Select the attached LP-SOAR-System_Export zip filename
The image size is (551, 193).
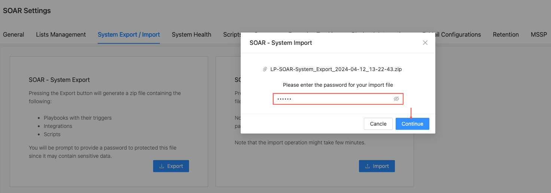point(336,69)
